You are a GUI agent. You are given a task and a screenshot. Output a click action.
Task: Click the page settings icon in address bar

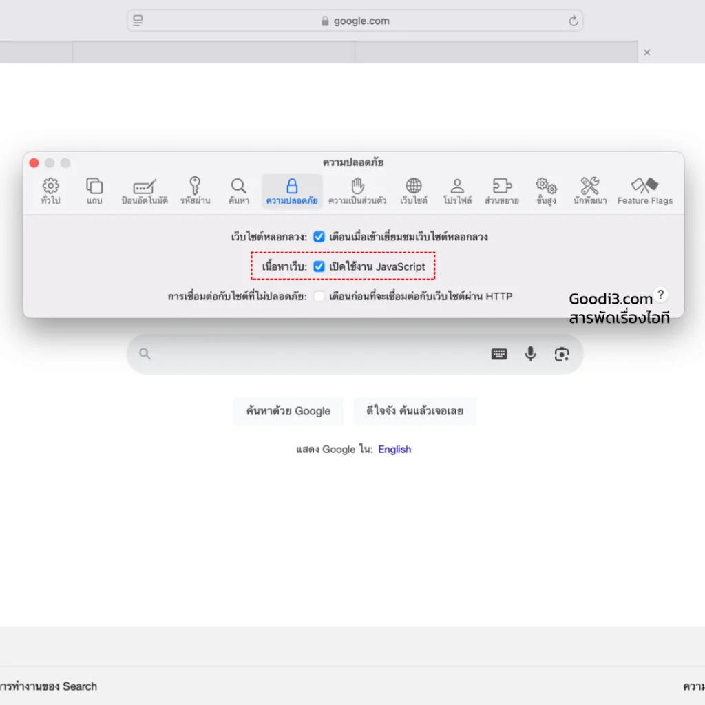tap(138, 21)
